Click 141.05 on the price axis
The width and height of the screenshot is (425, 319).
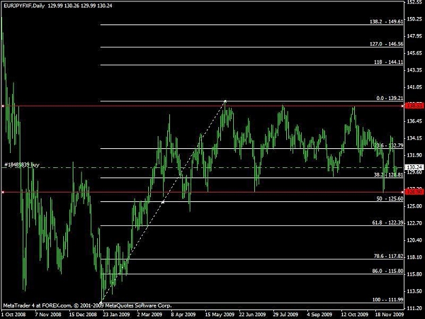click(414, 87)
